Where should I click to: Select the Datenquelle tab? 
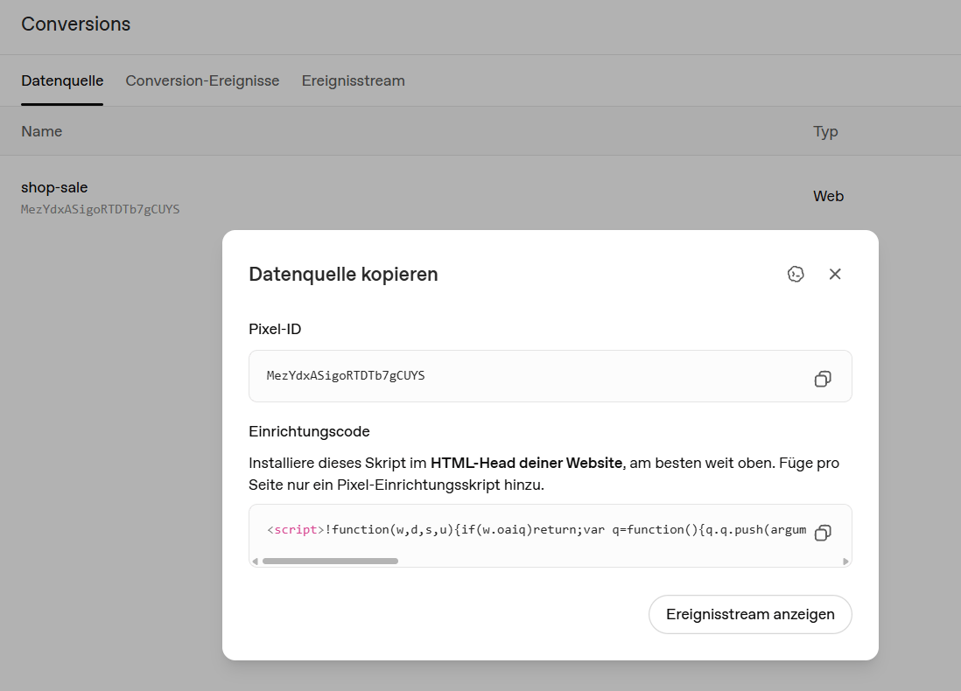62,80
